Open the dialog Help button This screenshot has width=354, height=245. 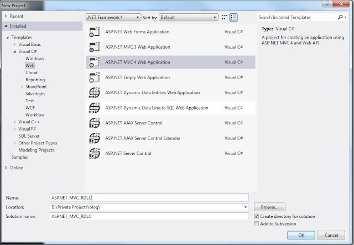(x=327, y=4)
